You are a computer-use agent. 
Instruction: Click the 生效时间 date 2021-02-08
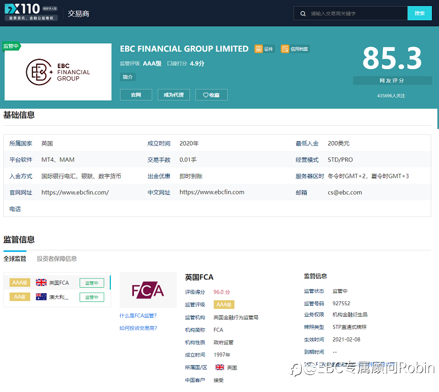346,339
